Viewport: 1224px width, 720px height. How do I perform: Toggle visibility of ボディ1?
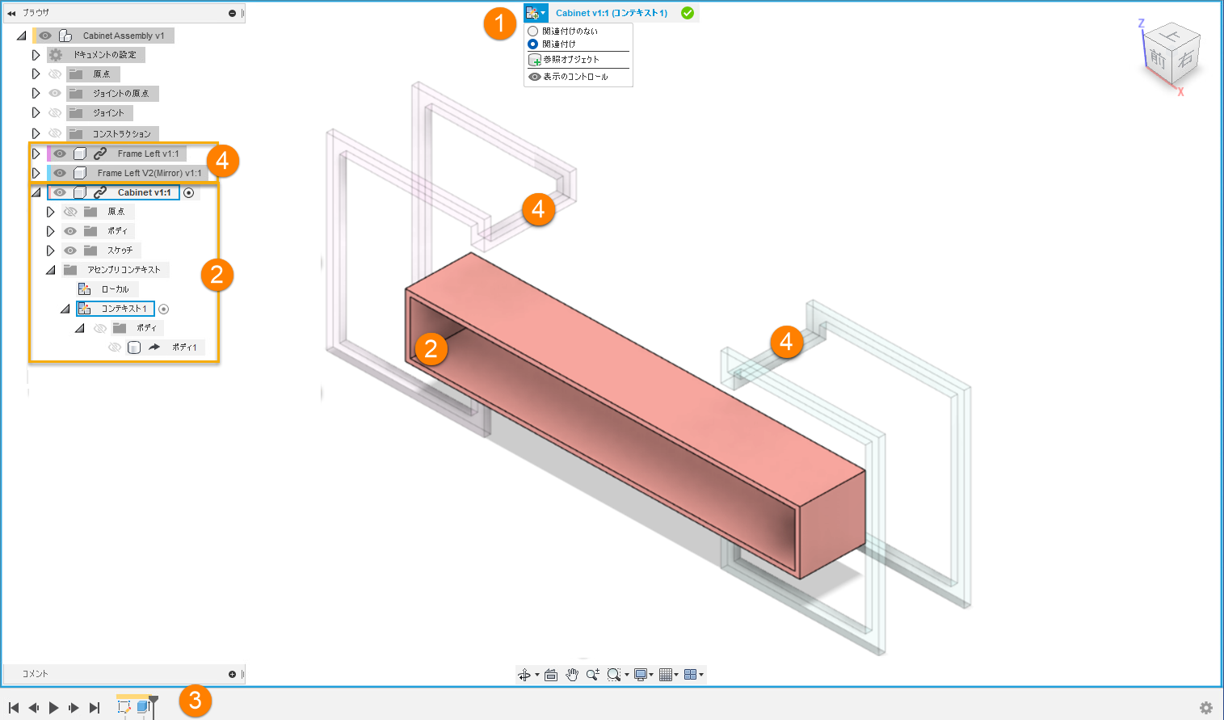click(x=115, y=347)
